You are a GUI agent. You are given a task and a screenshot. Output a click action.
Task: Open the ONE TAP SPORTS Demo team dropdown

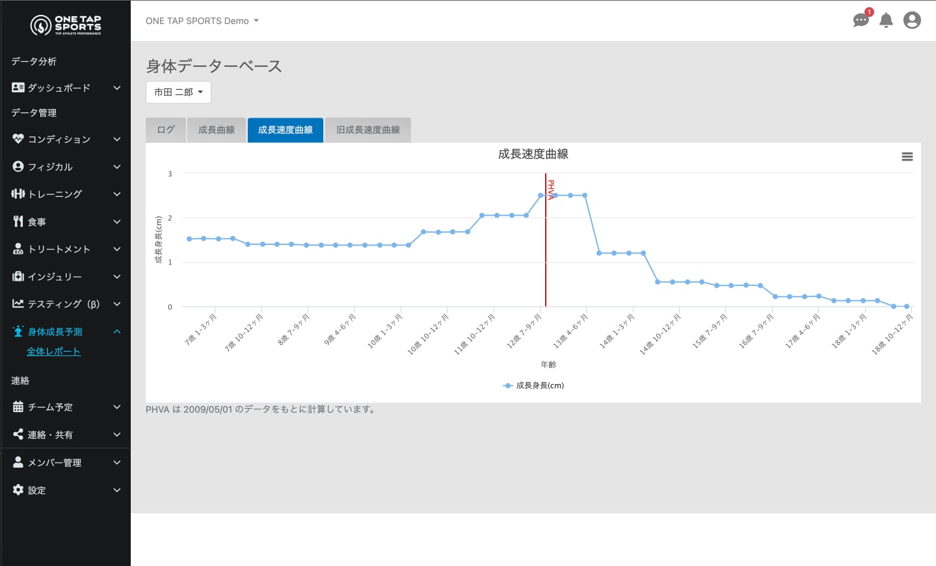(x=202, y=21)
